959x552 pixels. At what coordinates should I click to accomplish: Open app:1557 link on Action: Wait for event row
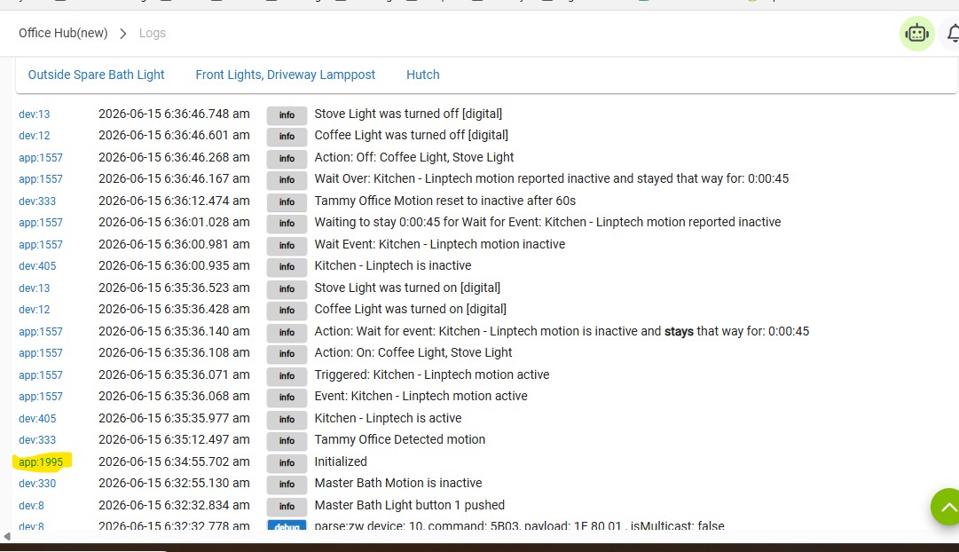[41, 332]
